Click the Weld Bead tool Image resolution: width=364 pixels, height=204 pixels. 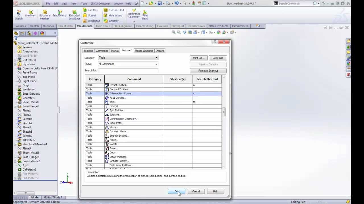point(92,21)
